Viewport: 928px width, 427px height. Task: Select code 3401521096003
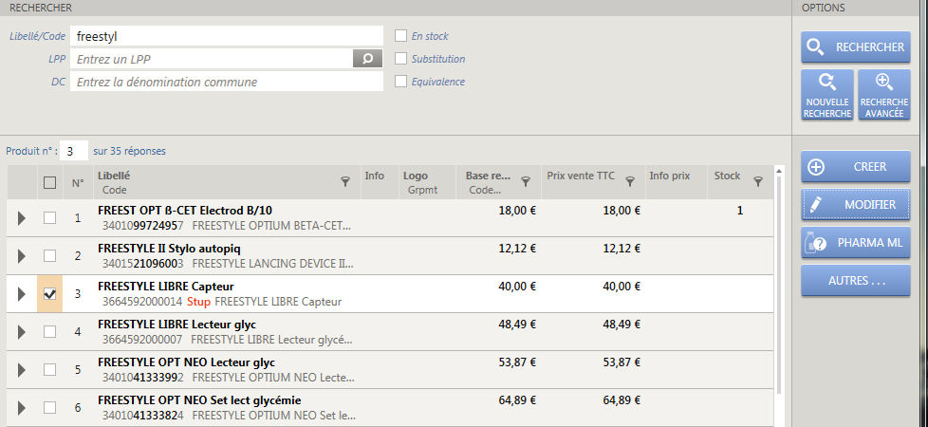coord(142,264)
